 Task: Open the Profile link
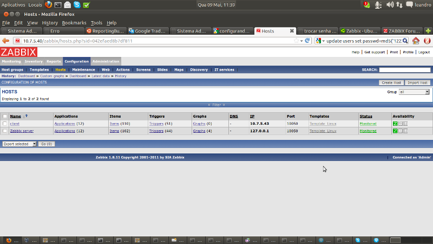pyautogui.click(x=408, y=52)
